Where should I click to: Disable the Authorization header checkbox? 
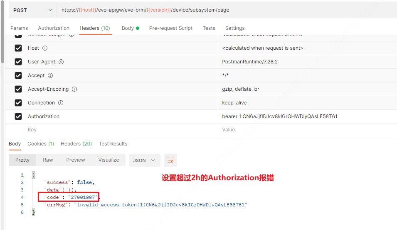[18, 116]
